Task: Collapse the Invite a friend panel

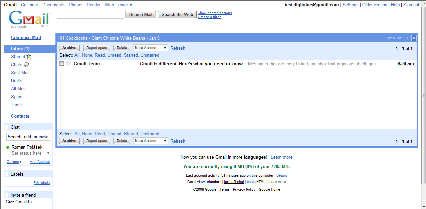Action: tap(7, 195)
